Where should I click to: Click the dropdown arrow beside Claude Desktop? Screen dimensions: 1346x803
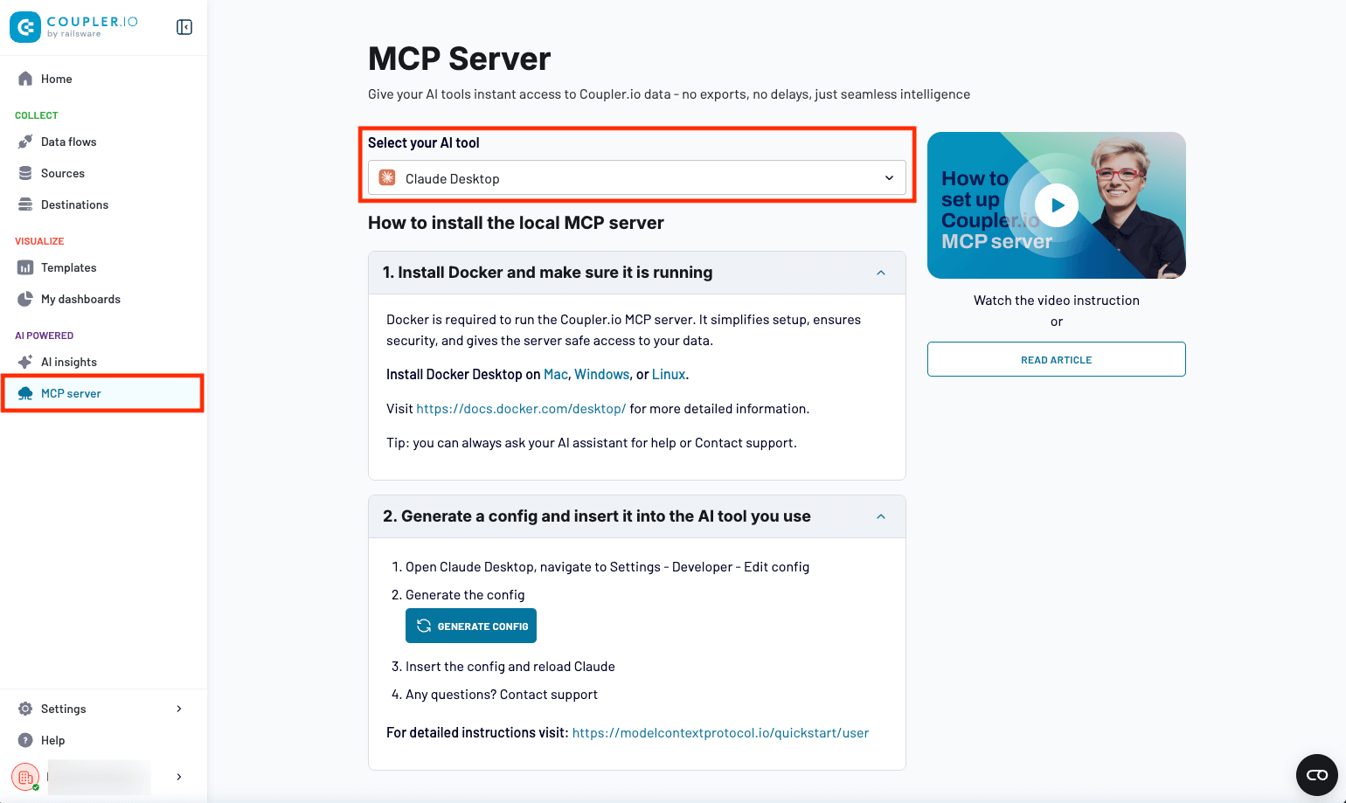coord(889,178)
